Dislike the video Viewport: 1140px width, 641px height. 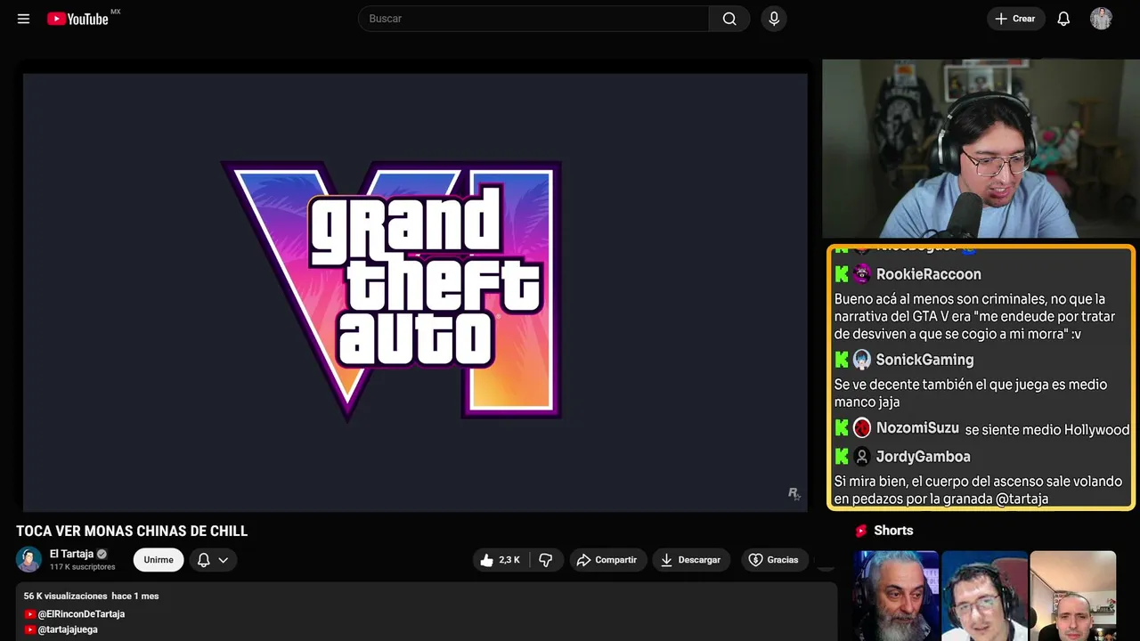click(x=546, y=560)
